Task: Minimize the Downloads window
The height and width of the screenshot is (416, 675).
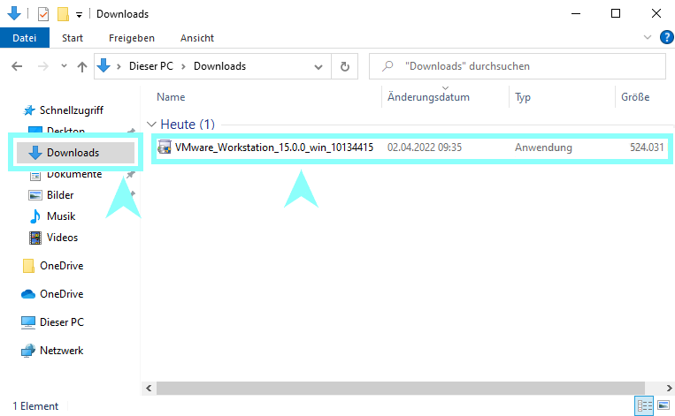Action: (x=576, y=14)
